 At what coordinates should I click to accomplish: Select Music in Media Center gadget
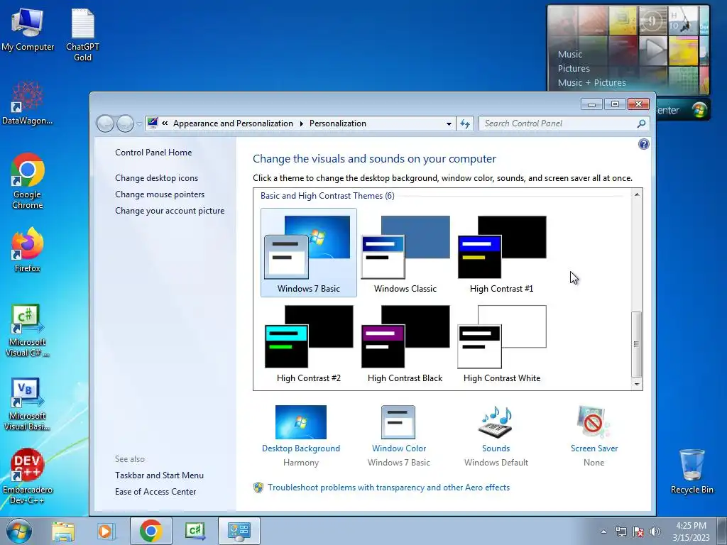tap(570, 54)
